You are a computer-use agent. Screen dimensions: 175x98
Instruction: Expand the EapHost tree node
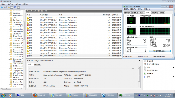tap(9, 77)
